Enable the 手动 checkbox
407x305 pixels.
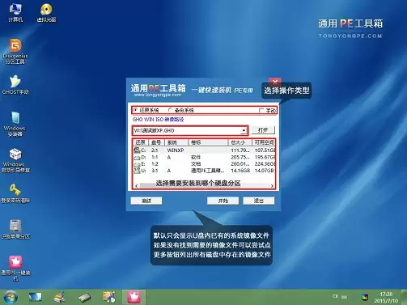click(261, 110)
